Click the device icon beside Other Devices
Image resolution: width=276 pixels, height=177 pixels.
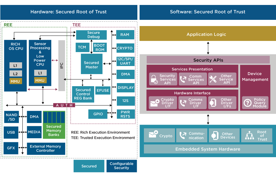pyautogui.click(x=214, y=136)
